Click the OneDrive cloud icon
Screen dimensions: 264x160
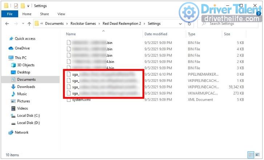click(x=11, y=48)
